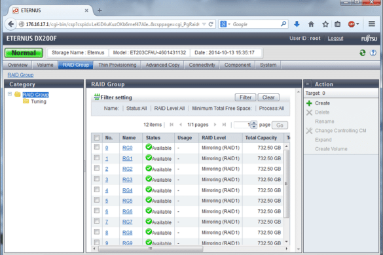Open the Thin Provisioning tab
The height and width of the screenshot is (255, 383).
(x=117, y=65)
